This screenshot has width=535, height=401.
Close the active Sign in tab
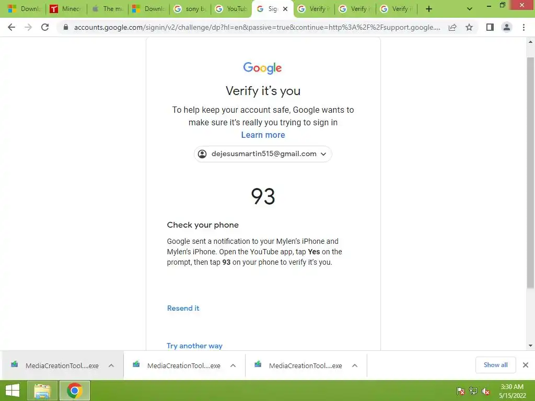285,9
